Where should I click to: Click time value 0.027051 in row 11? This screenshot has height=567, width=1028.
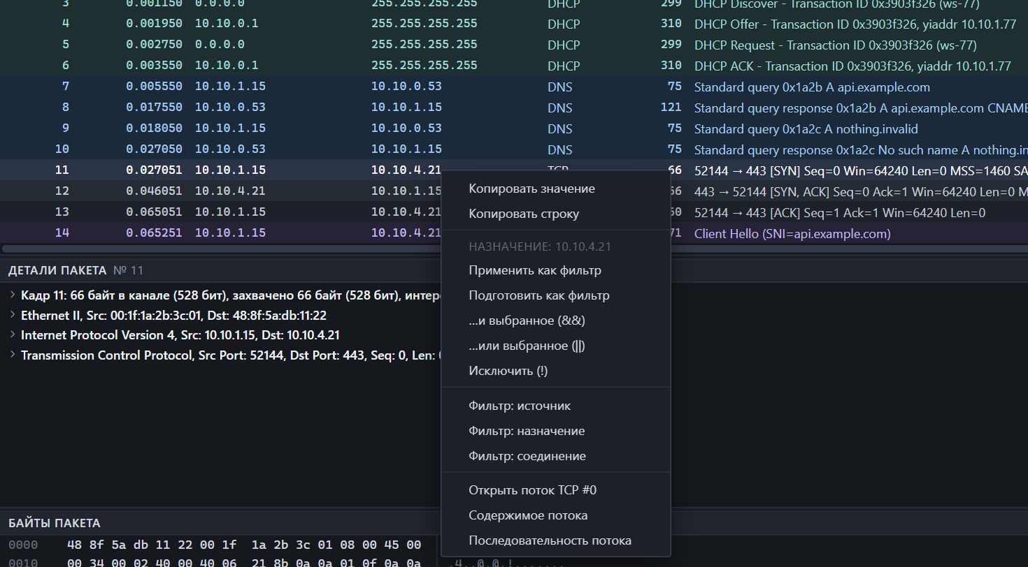click(154, 170)
